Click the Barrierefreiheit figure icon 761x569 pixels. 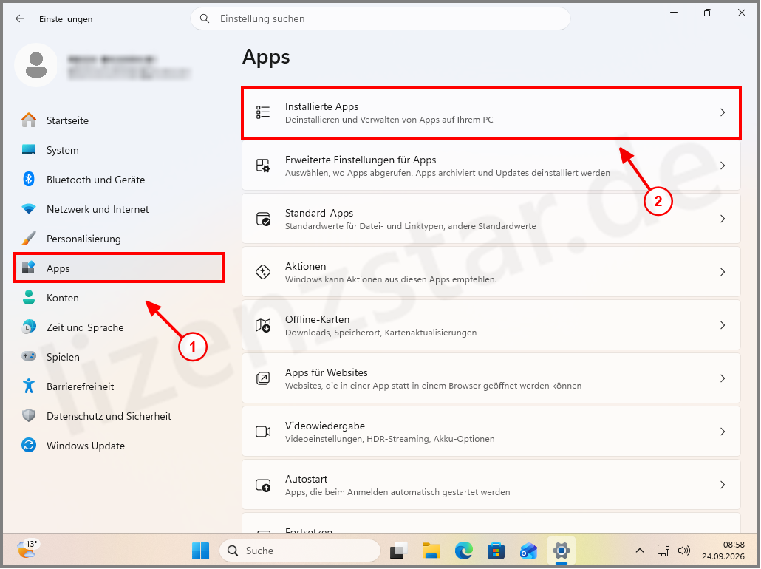point(29,386)
